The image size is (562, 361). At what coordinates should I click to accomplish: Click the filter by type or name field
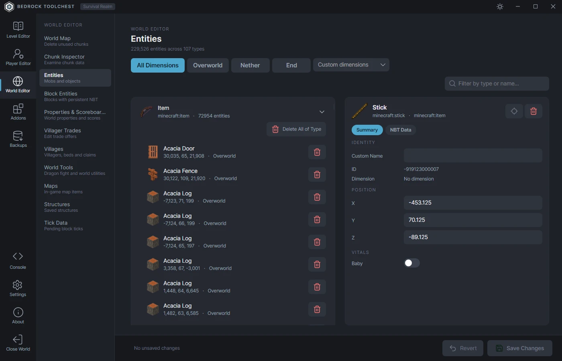coord(497,83)
